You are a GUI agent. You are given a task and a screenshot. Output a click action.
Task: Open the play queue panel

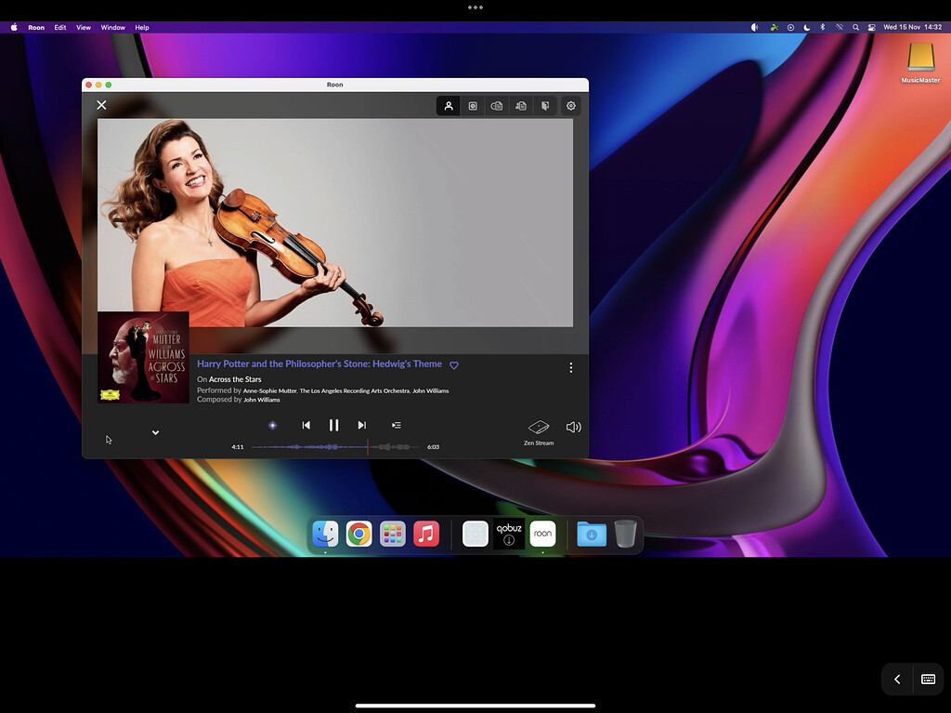click(396, 425)
